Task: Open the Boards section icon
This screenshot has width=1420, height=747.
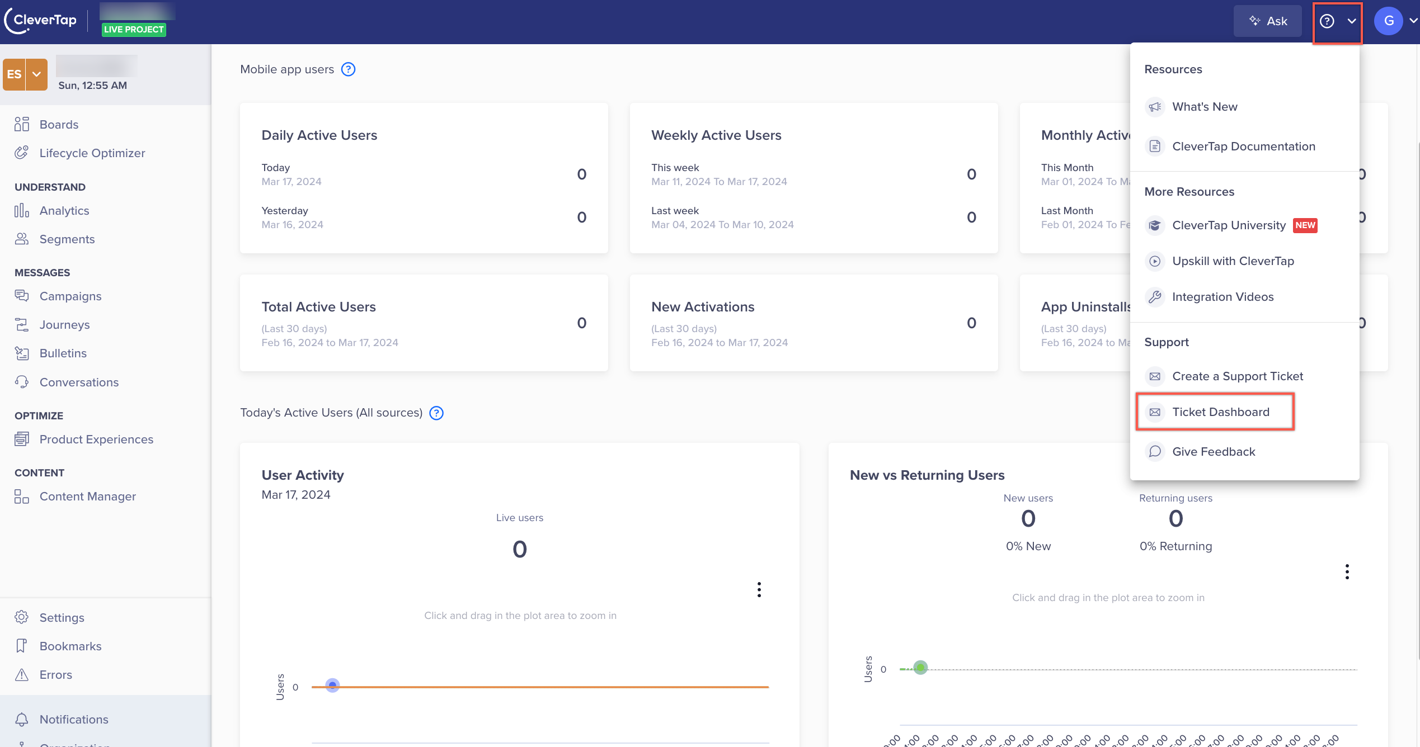Action: point(22,124)
